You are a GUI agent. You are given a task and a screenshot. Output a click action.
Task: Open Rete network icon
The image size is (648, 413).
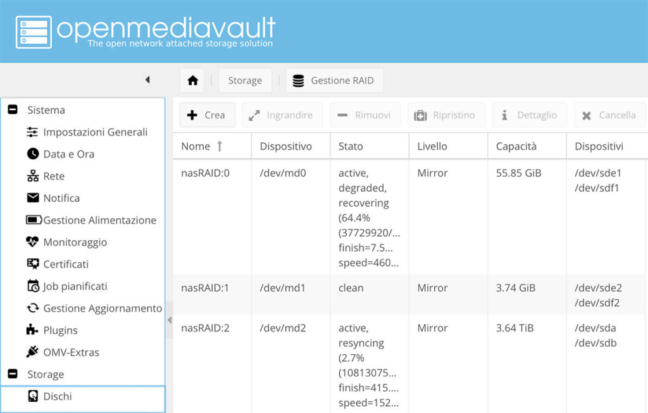coord(32,176)
